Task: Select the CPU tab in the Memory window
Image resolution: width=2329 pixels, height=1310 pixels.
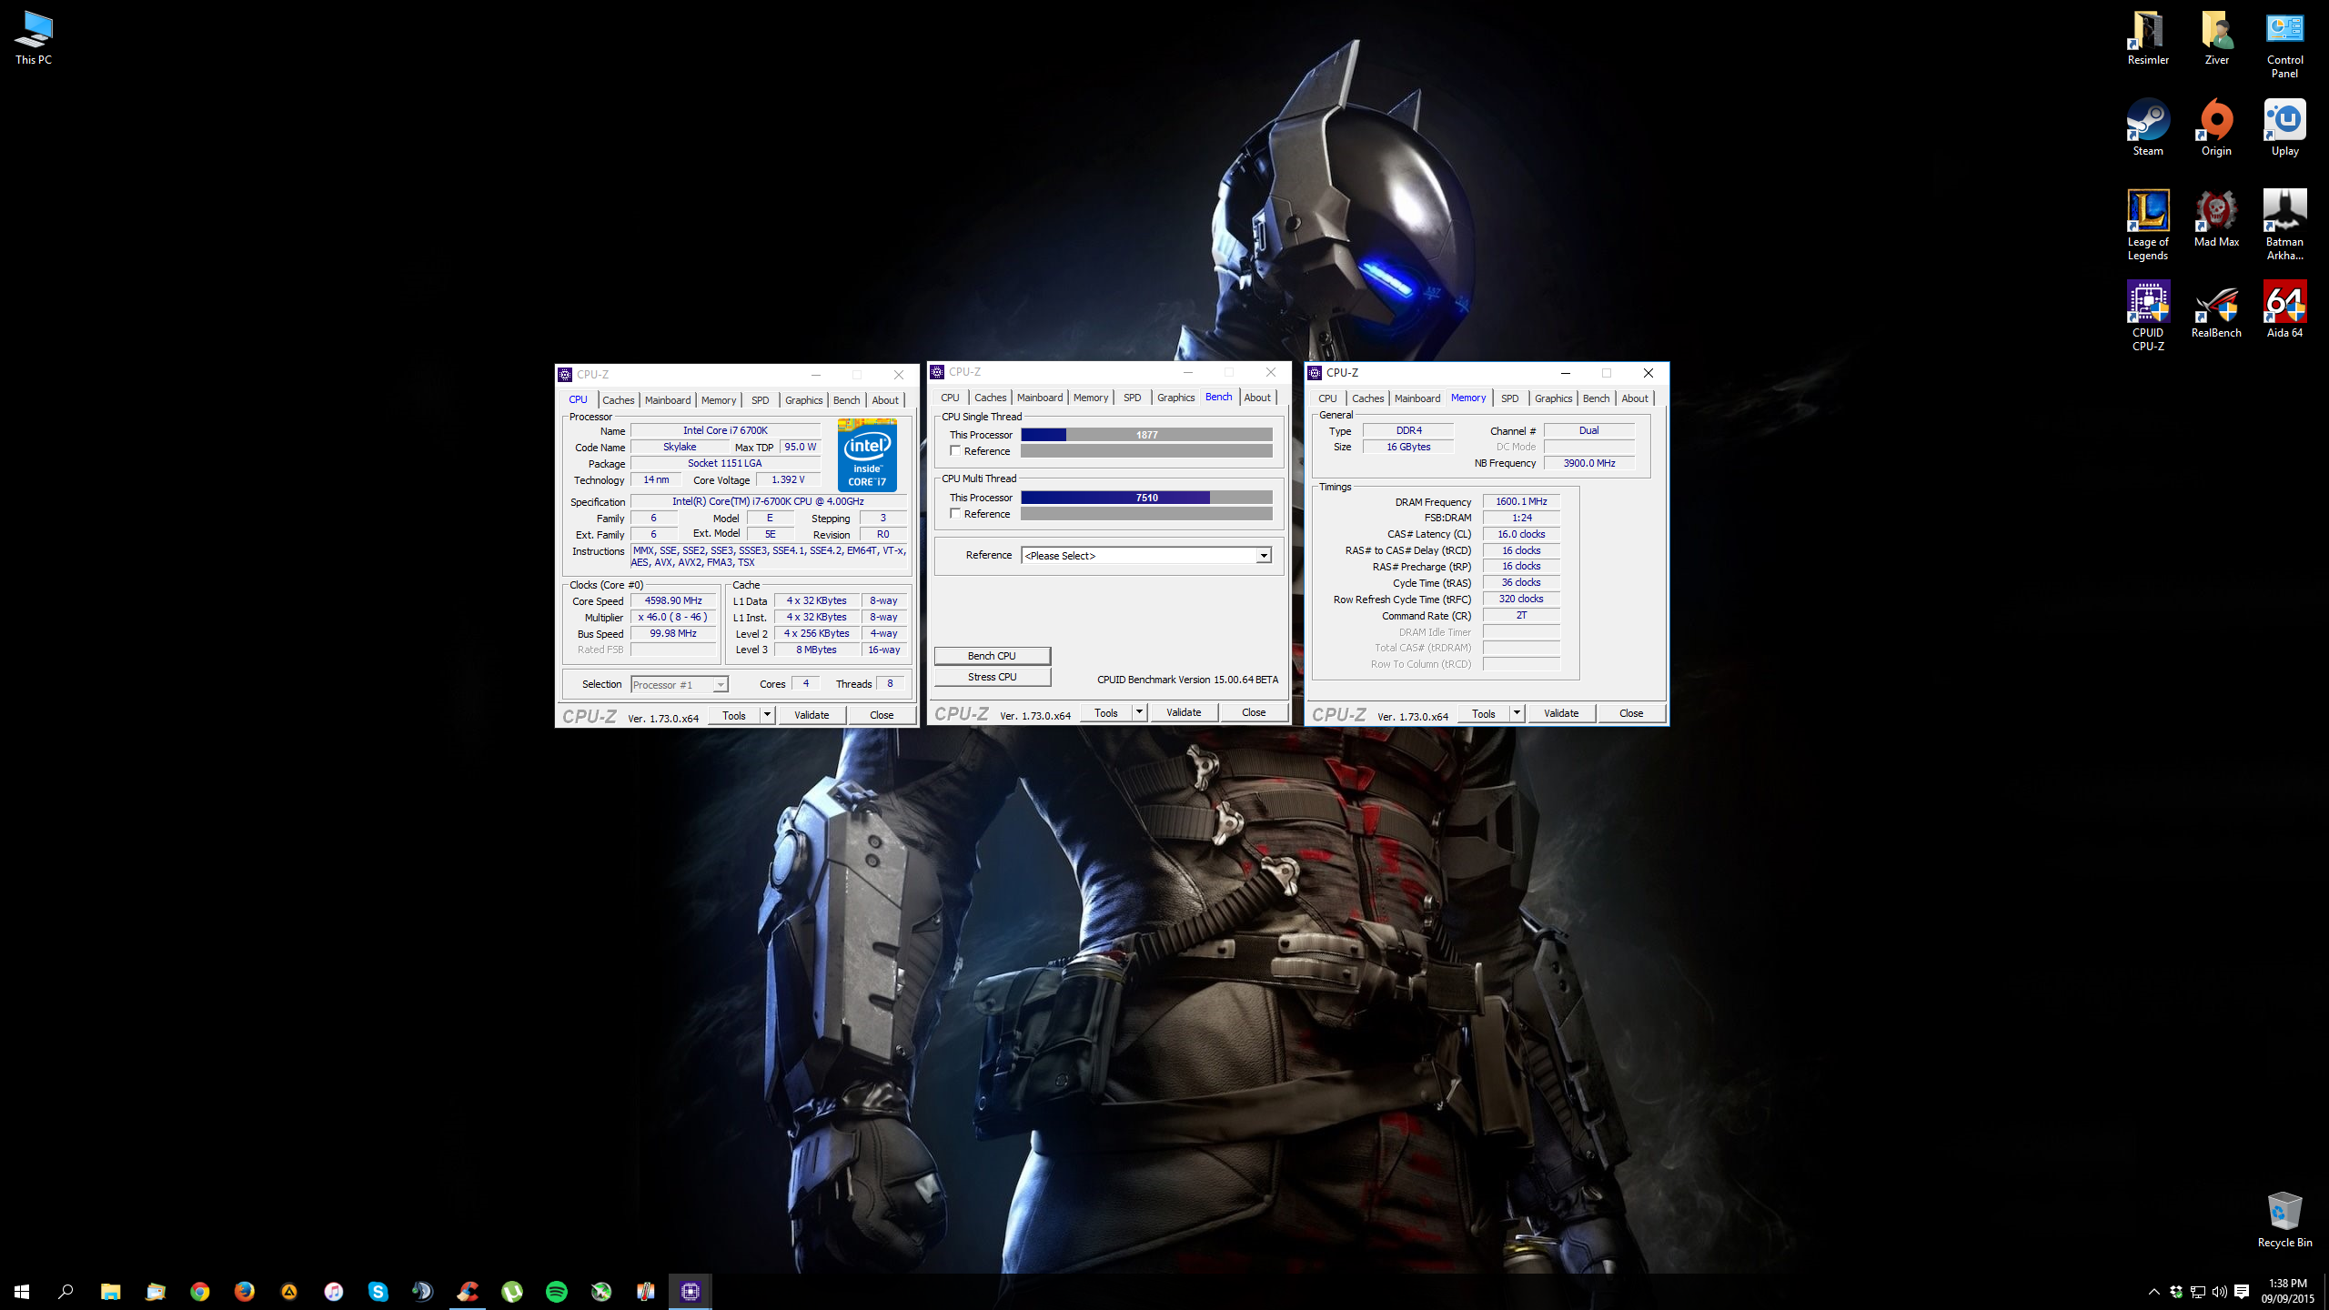Action: (1327, 398)
